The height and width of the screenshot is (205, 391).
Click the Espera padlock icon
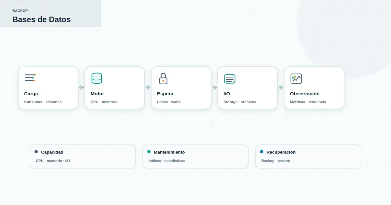(163, 78)
